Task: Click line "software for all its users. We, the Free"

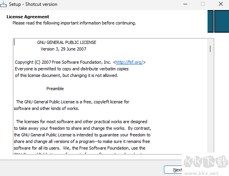Action: [80, 148]
